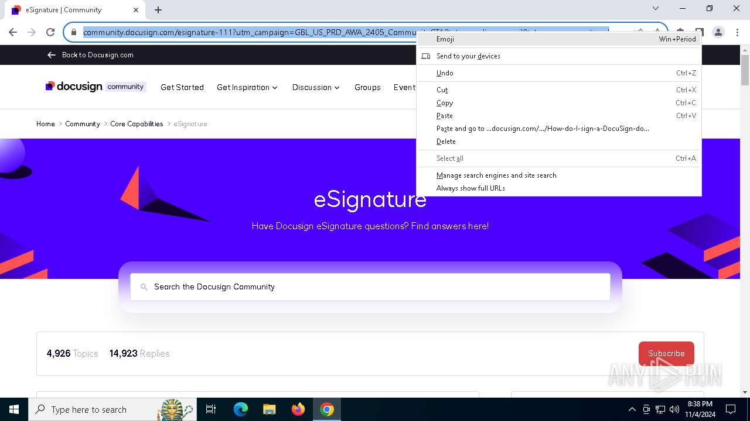Click the browser back arrow button

[x=13, y=32]
